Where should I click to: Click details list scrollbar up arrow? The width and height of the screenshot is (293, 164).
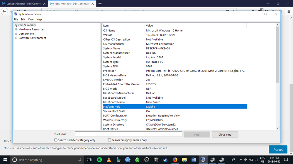[x=277, y=25]
